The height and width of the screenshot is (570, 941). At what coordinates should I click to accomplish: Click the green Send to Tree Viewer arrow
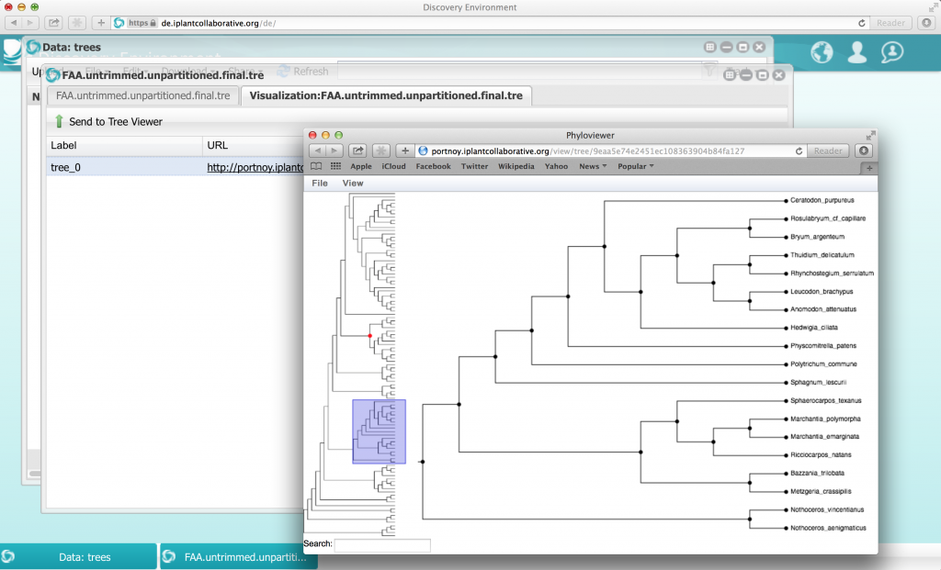coord(59,122)
